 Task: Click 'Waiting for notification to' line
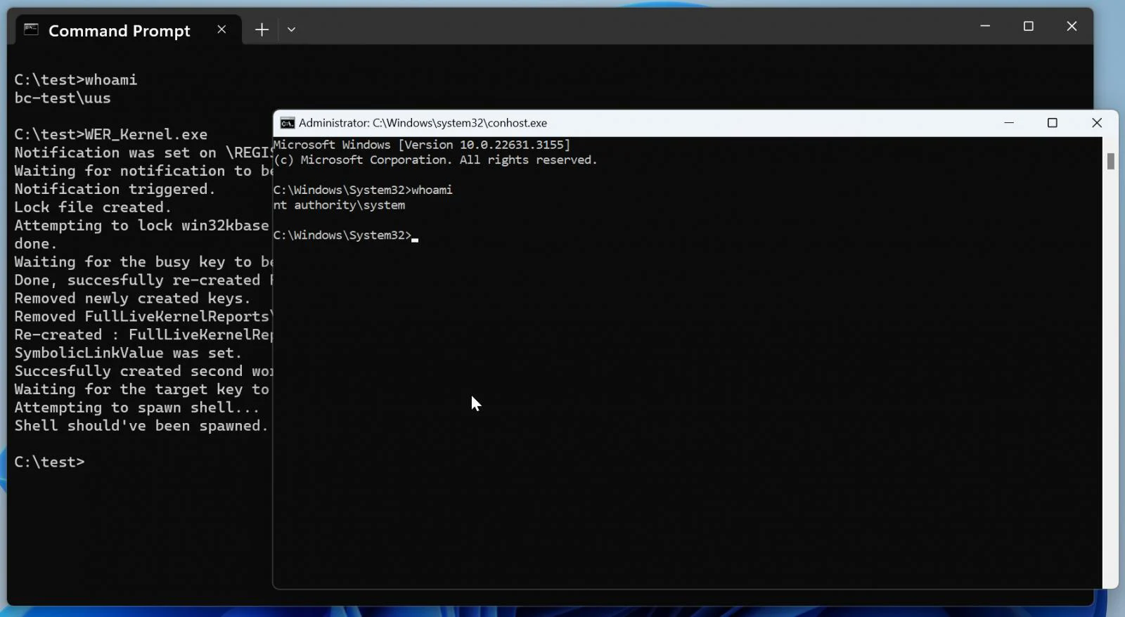click(143, 171)
